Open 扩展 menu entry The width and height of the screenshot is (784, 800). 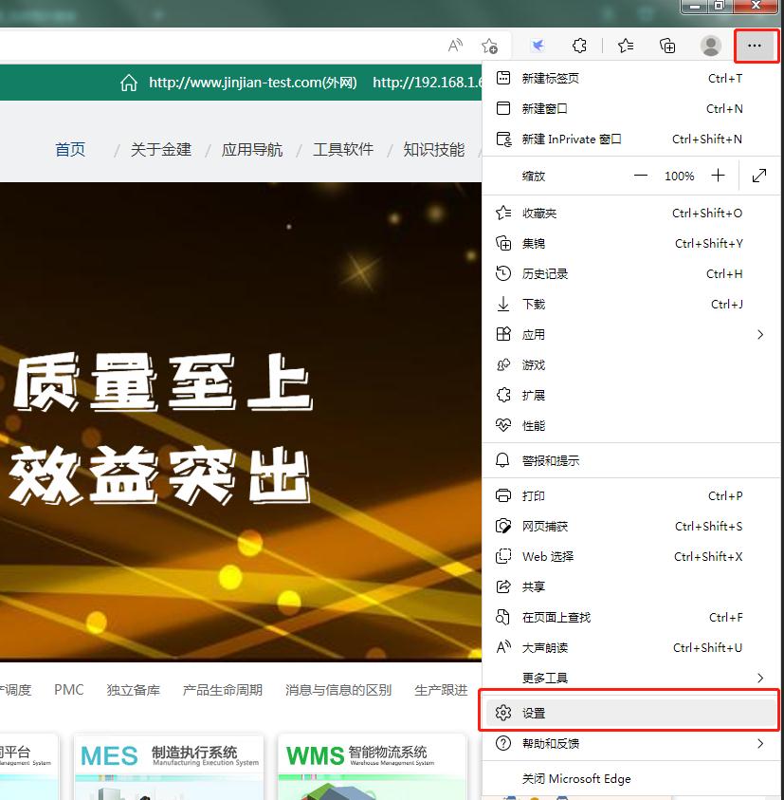[x=630, y=396]
